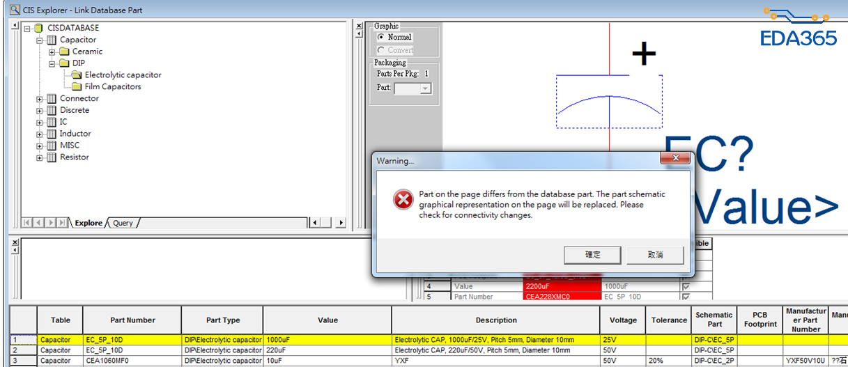The height and width of the screenshot is (367, 848).
Task: Click the previous-tab navigation arrow
Action: pos(39,223)
